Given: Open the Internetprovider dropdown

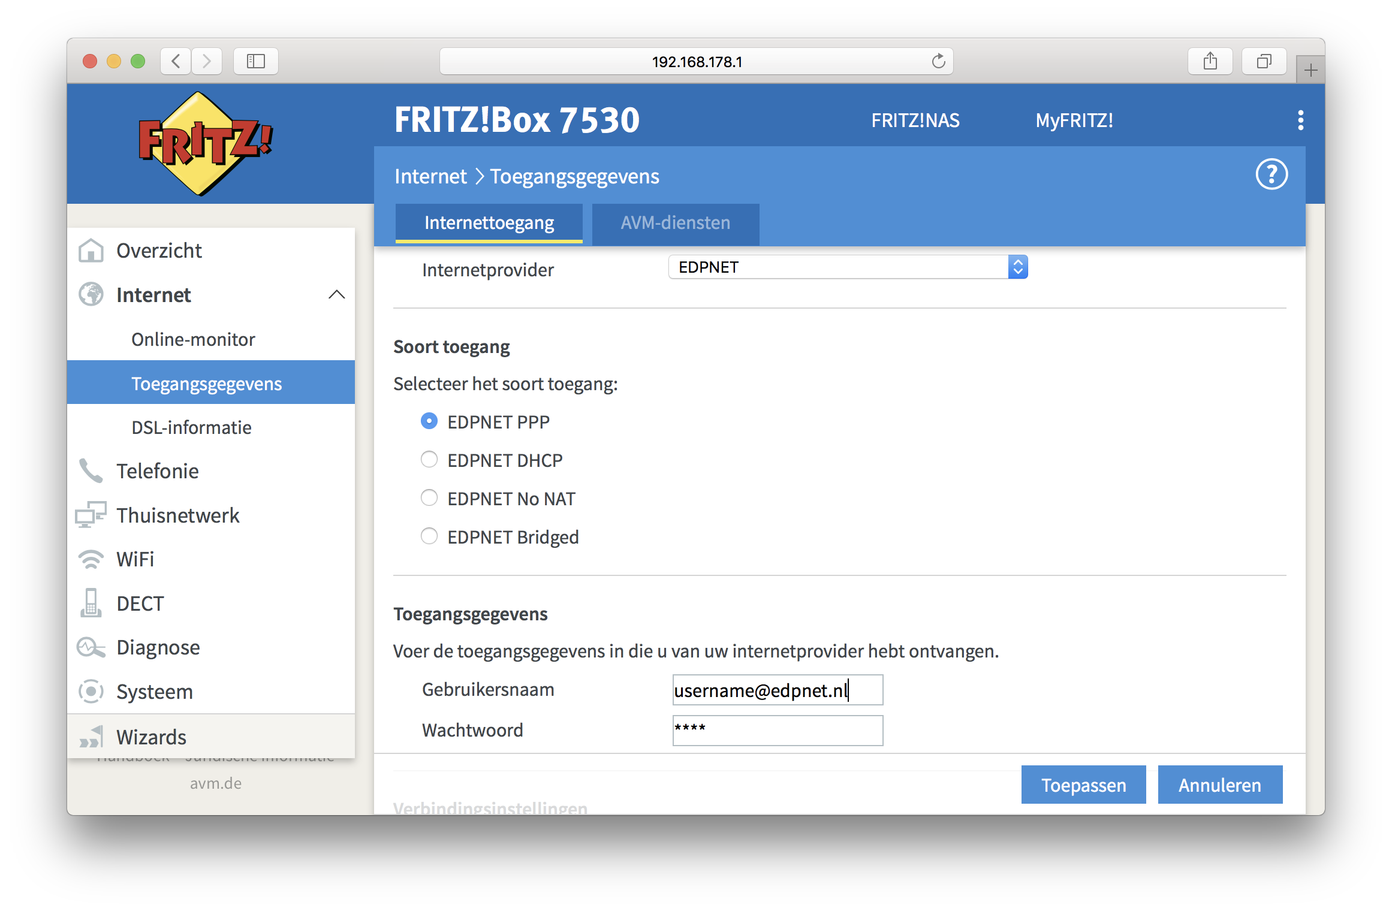Looking at the screenshot, I should point(848,267).
